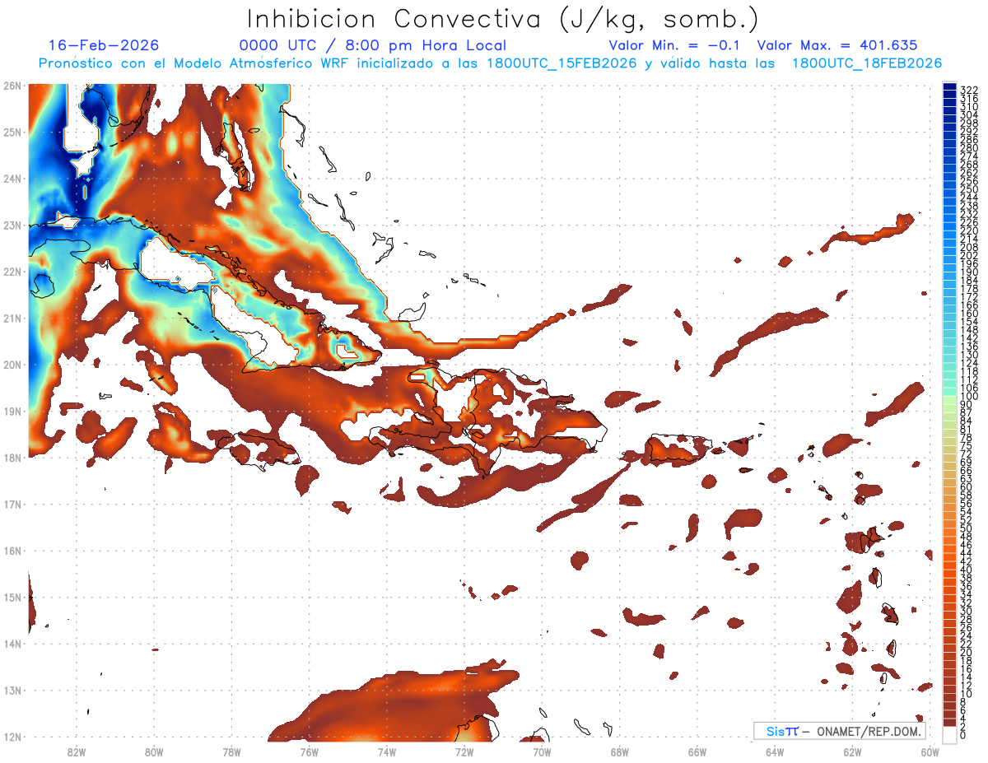Screen dimensions: 988x763
Task: Click the "26N" latitude label
Action: pyautogui.click(x=12, y=85)
